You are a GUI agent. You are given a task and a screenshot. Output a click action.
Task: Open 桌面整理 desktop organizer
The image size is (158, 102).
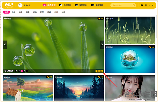tap(97, 5)
